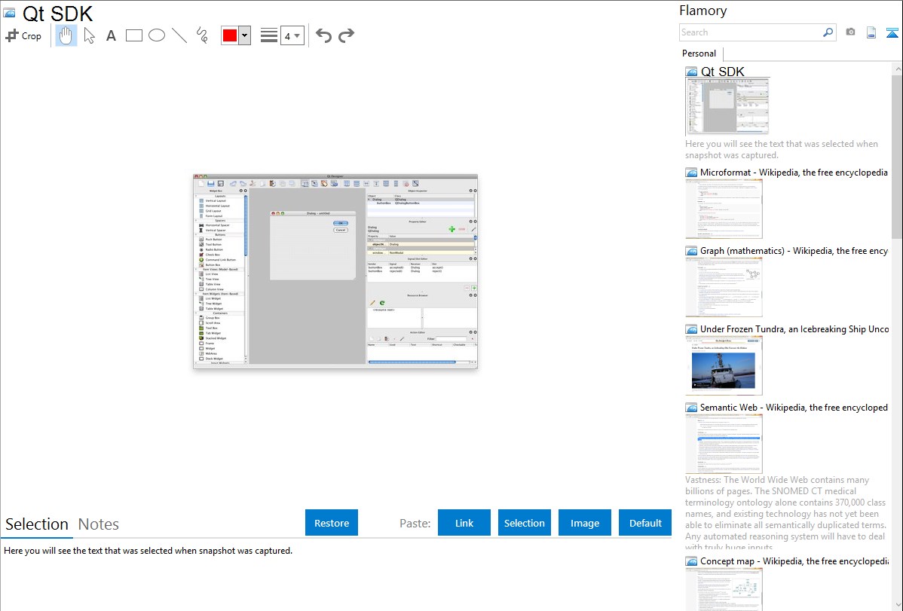Click the red color swatch
Screen dimensions: 903x611
(x=230, y=35)
